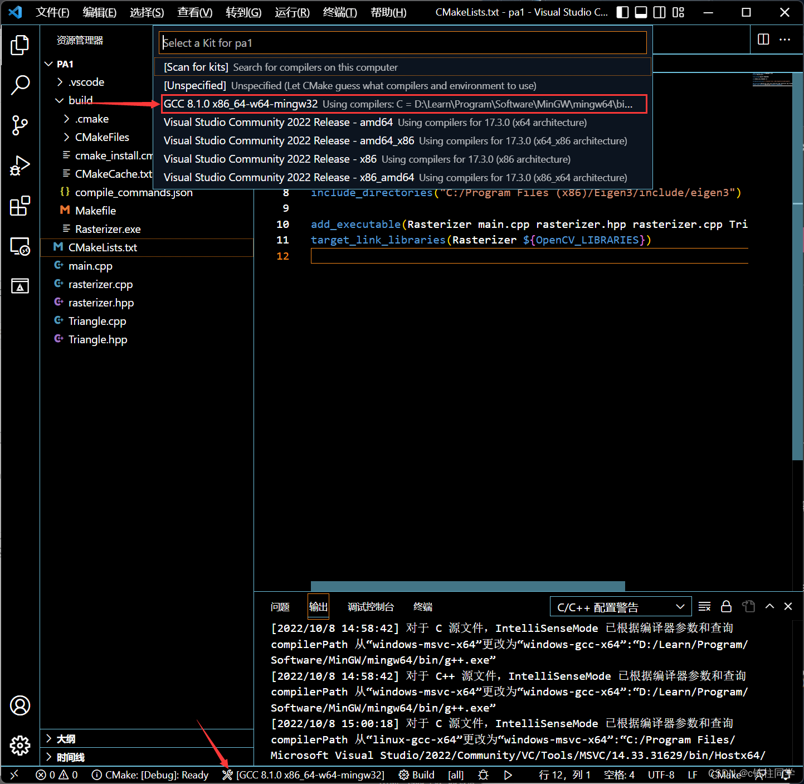Open Customize Layout options
Image resolution: width=804 pixels, height=784 pixels.
(678, 12)
